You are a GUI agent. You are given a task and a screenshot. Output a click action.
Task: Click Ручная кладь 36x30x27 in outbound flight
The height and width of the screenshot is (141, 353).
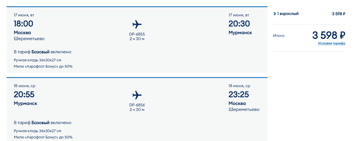click(38, 60)
